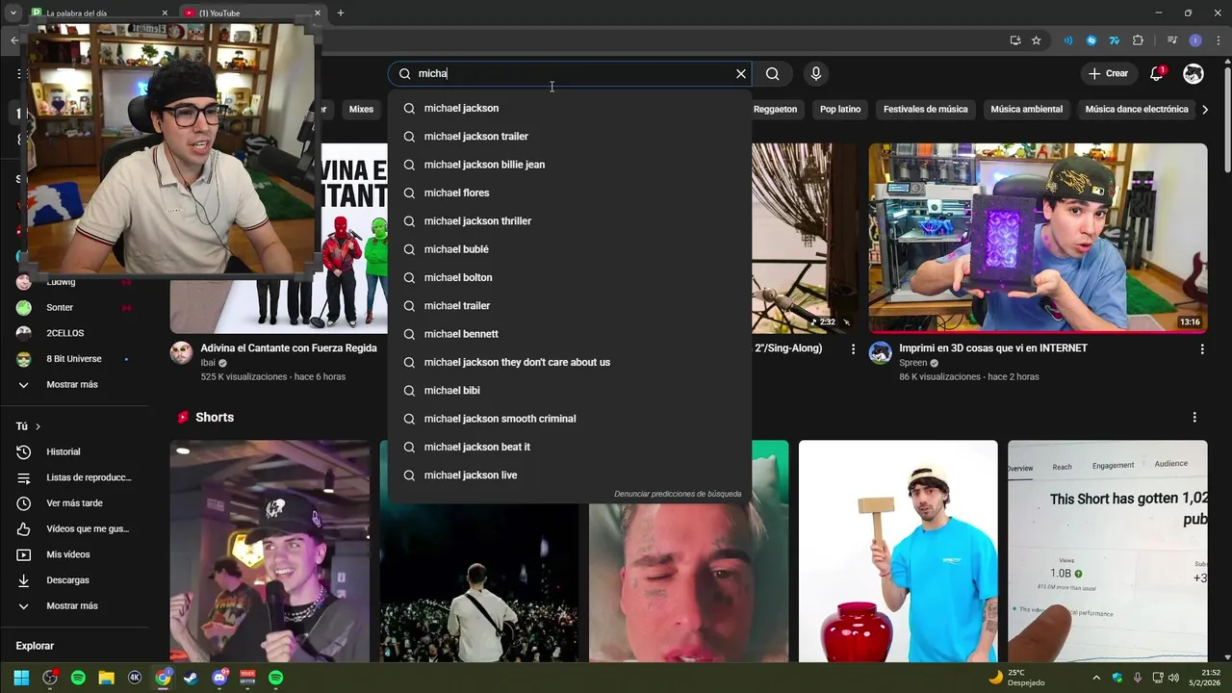Expand the Tú section chevron

point(38,426)
